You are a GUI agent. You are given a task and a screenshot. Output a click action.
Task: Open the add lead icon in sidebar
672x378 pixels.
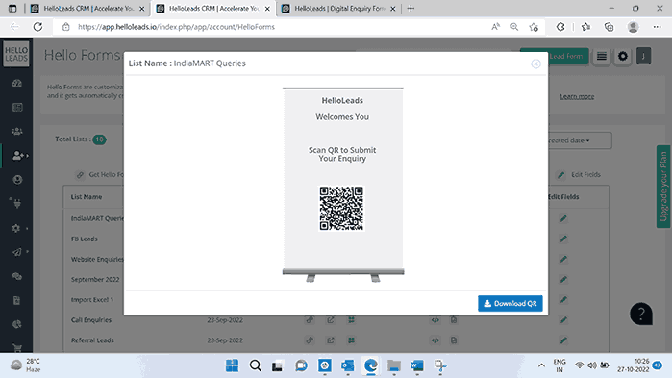point(18,155)
